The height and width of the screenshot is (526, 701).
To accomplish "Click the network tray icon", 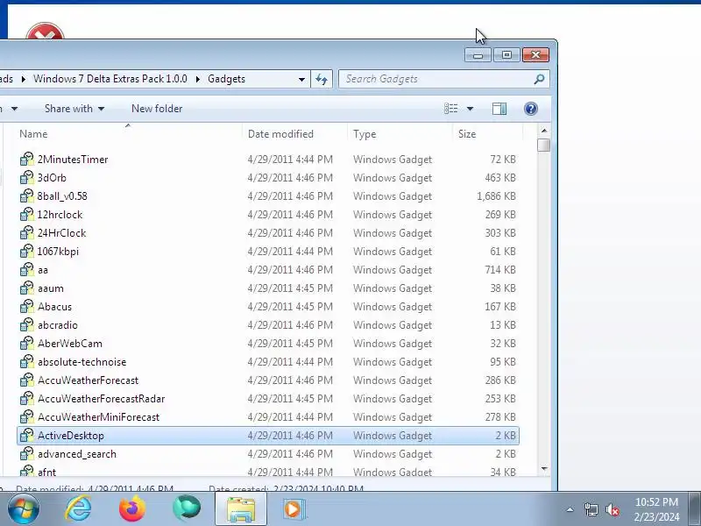I will click(x=591, y=509).
